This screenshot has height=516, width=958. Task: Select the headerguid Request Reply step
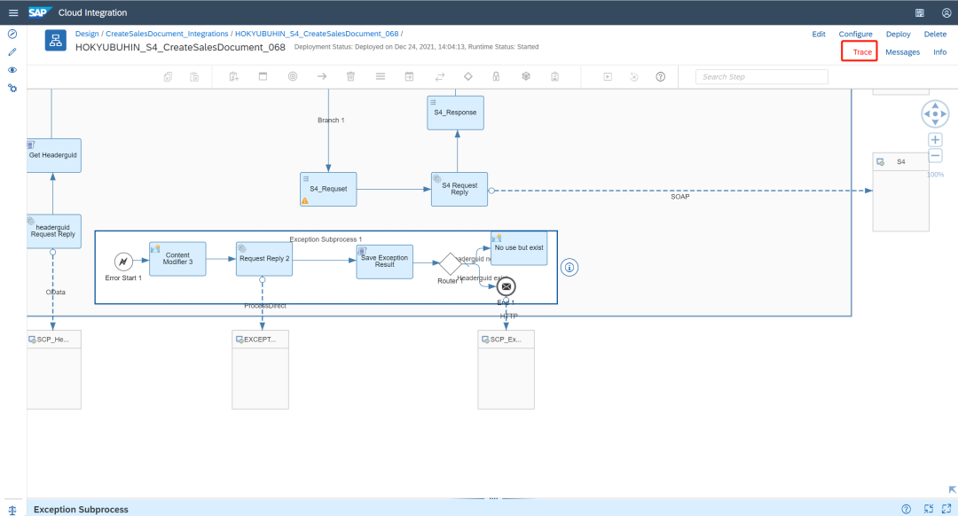(54, 231)
